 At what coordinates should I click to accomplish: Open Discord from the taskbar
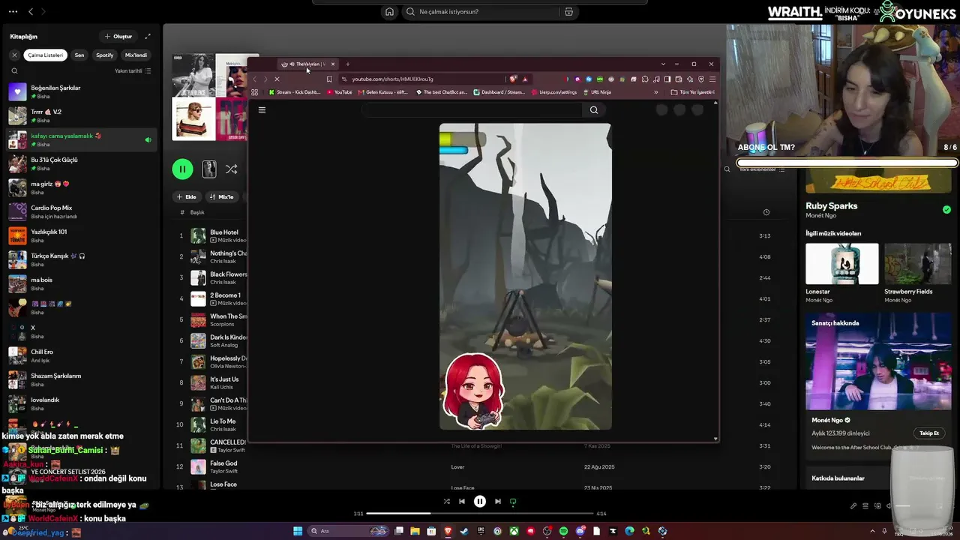point(580,531)
